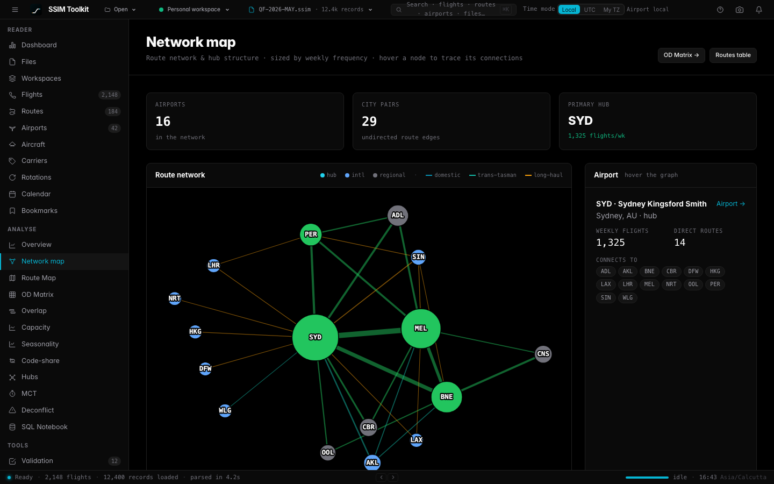Open the Network map sidebar item
Viewport: 774px width, 484px height.
(64, 261)
